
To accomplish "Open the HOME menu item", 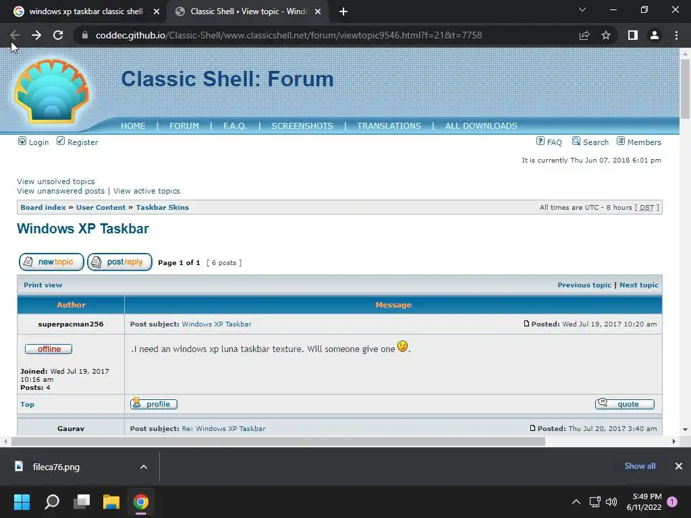I will (133, 126).
